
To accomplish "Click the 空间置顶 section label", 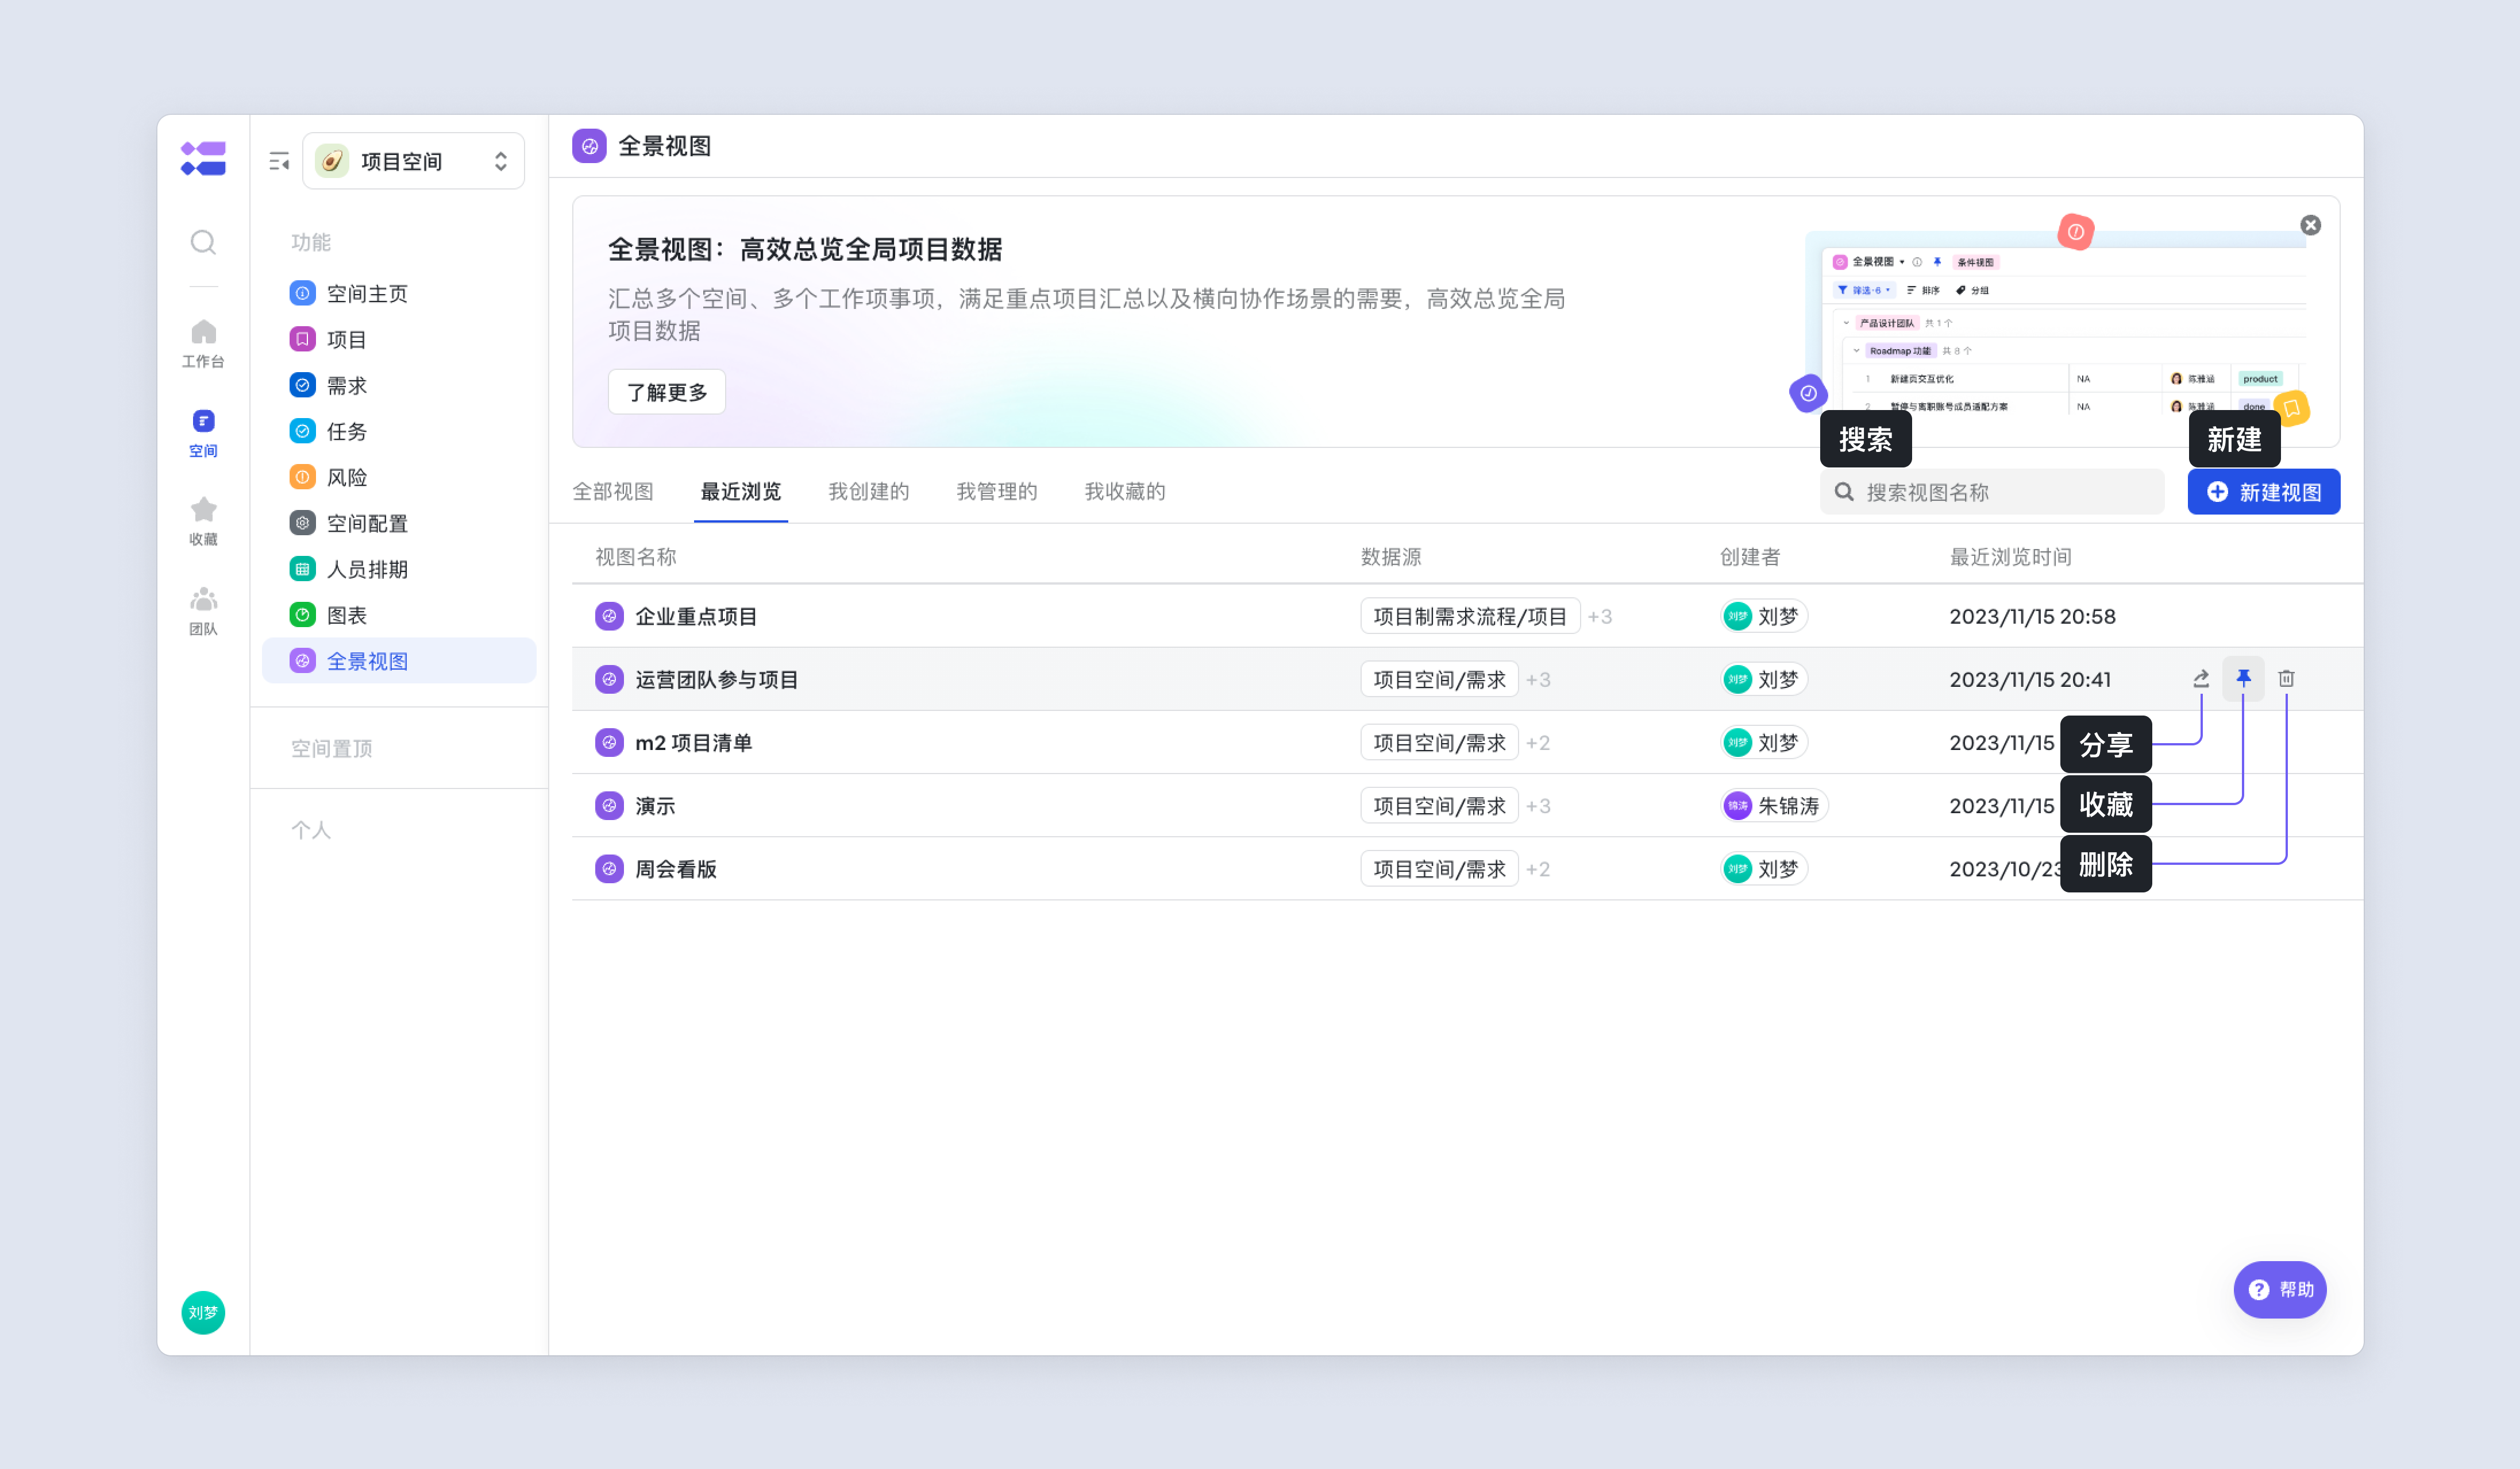I will click(331, 748).
